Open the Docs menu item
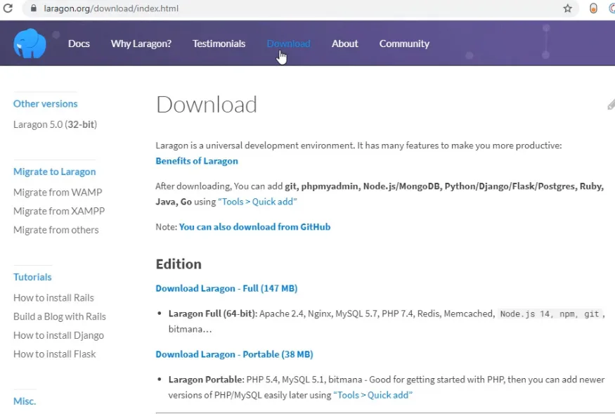 pyautogui.click(x=79, y=44)
